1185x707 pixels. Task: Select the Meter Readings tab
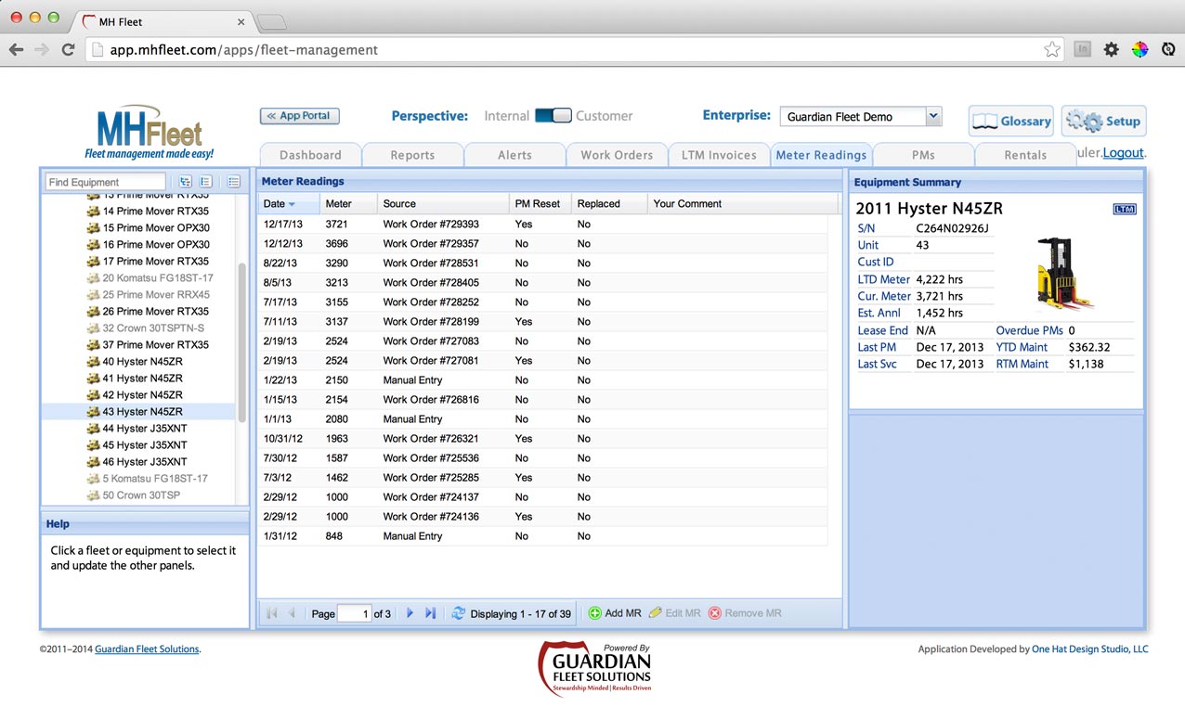click(821, 155)
